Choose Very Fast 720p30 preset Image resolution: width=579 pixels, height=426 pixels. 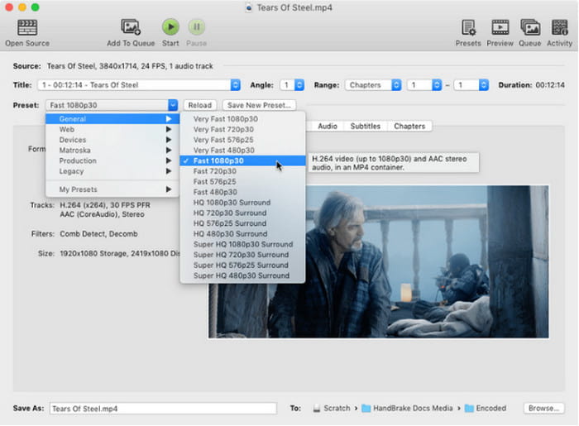point(223,130)
